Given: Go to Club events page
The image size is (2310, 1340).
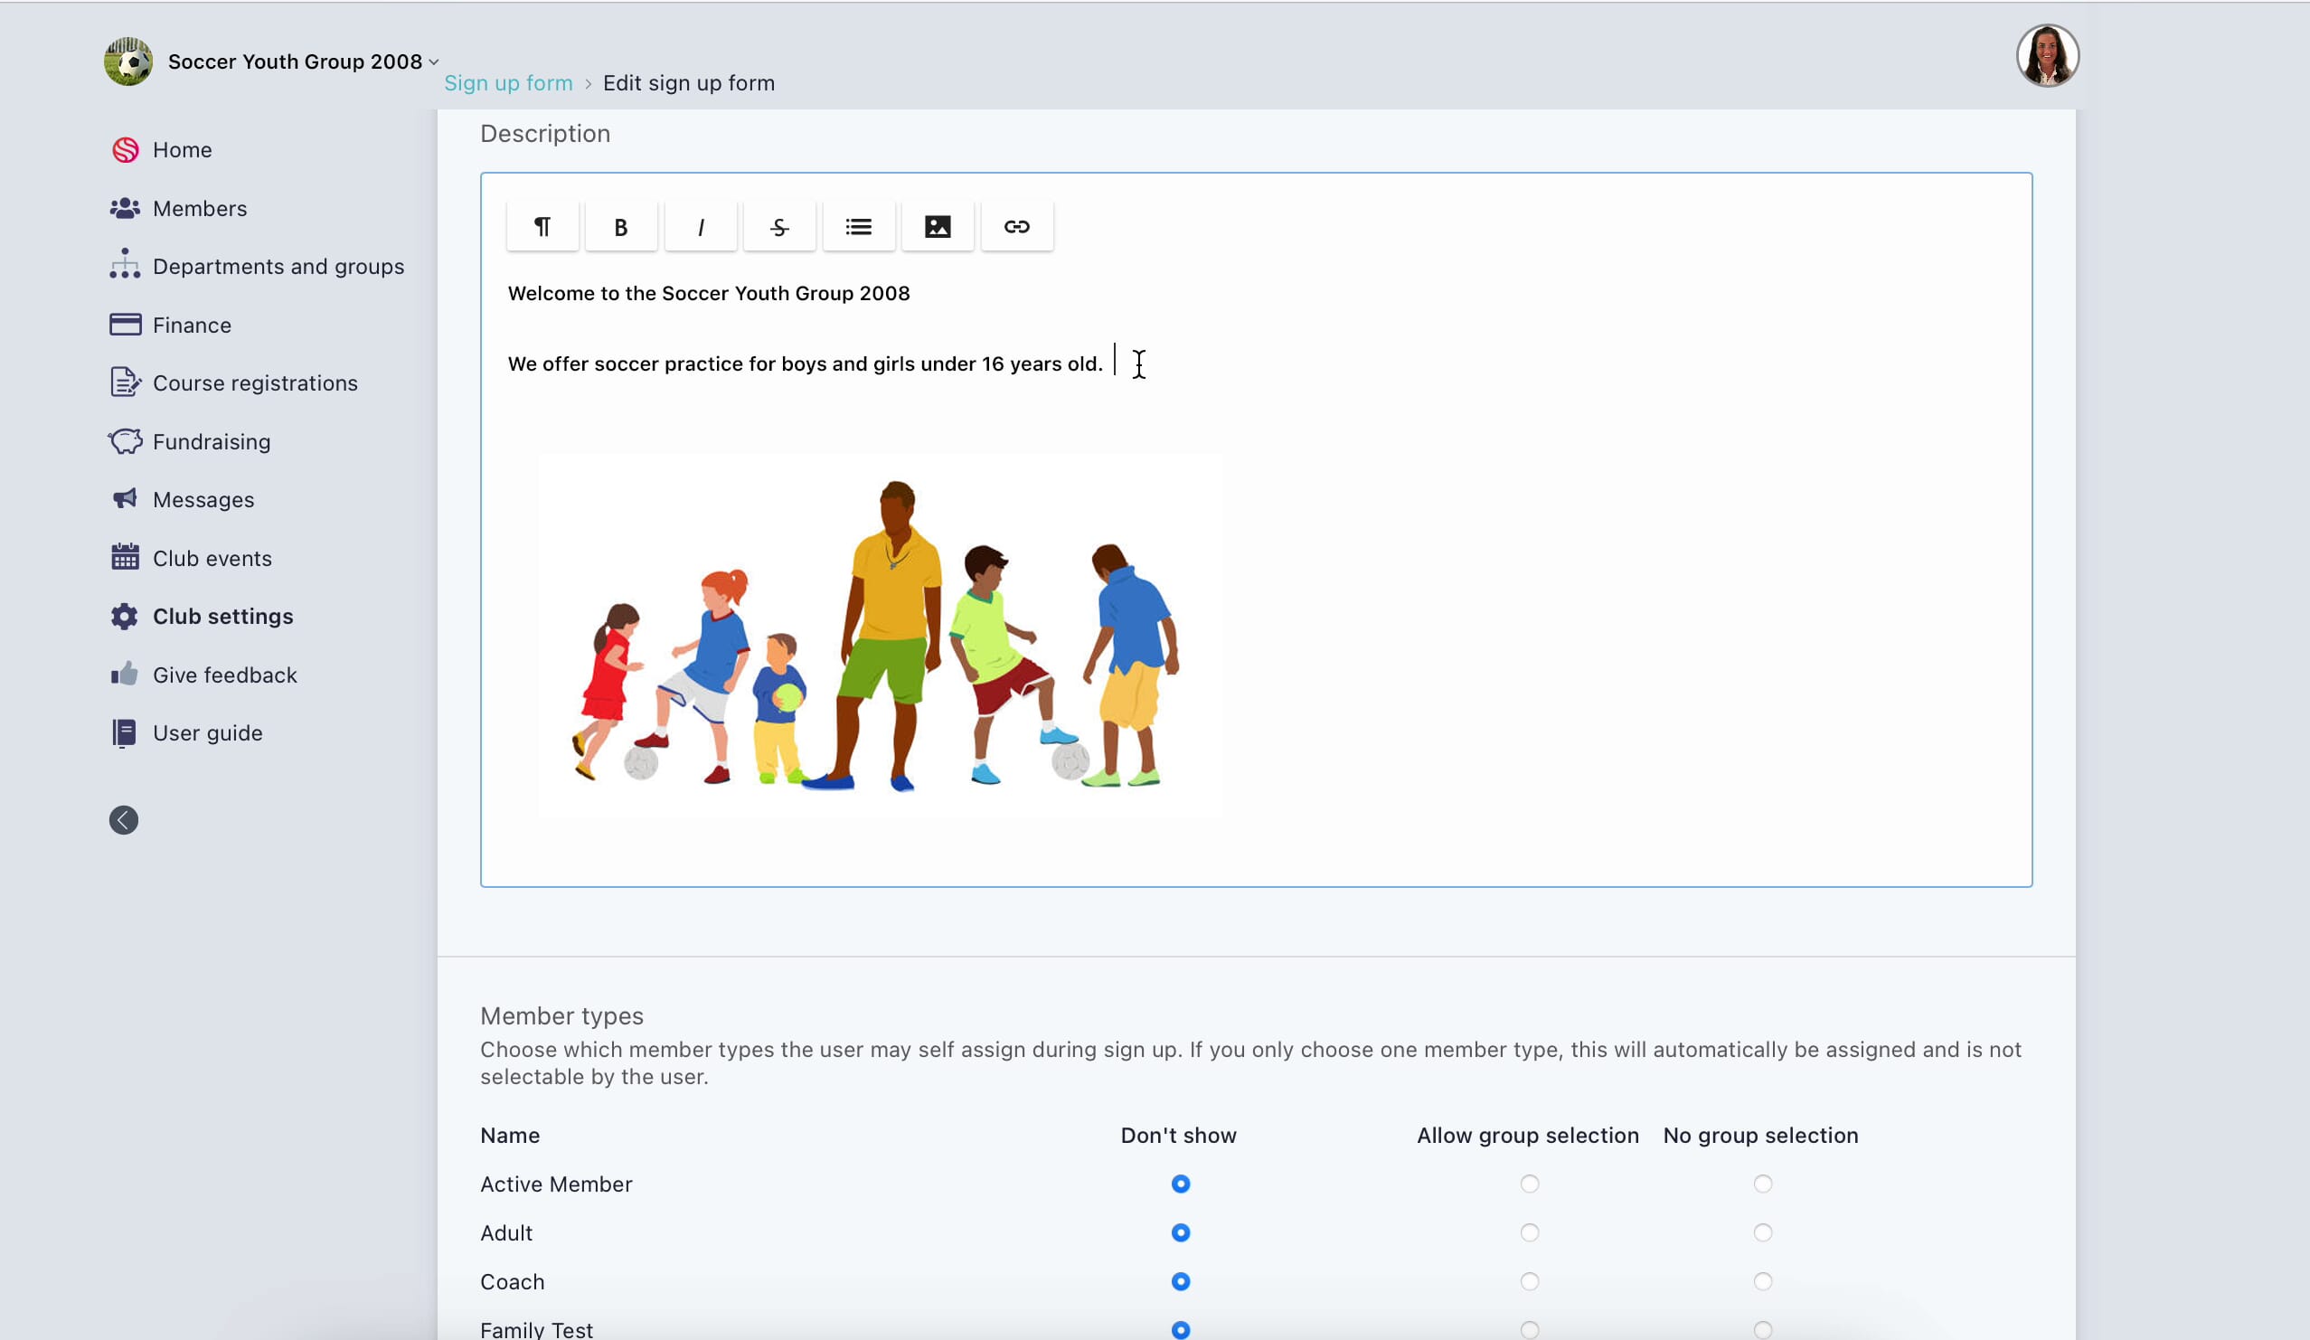Looking at the screenshot, I should pos(212,558).
